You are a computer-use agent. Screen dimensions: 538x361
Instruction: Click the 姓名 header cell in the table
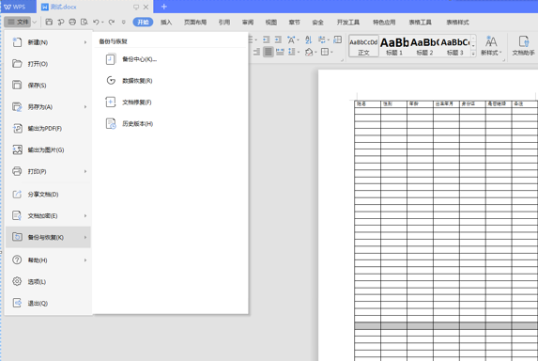[x=367, y=103]
